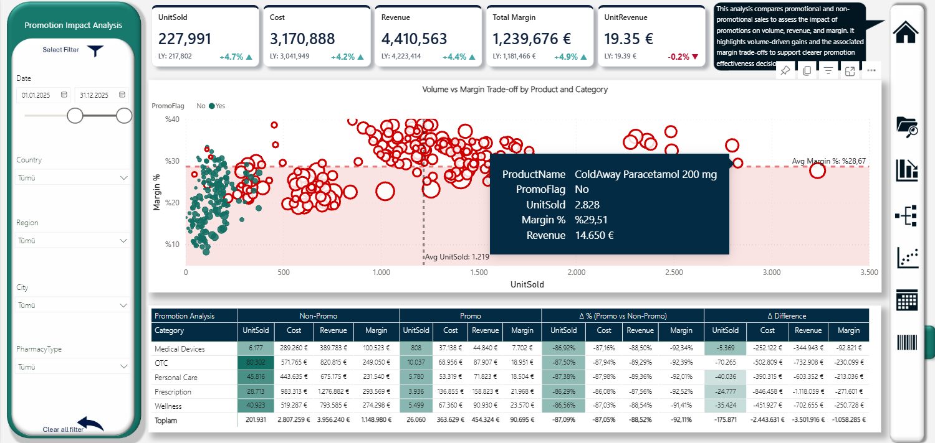Image resolution: width=935 pixels, height=443 pixels.
Task: Pin the scatter chart visual
Action: (785, 71)
